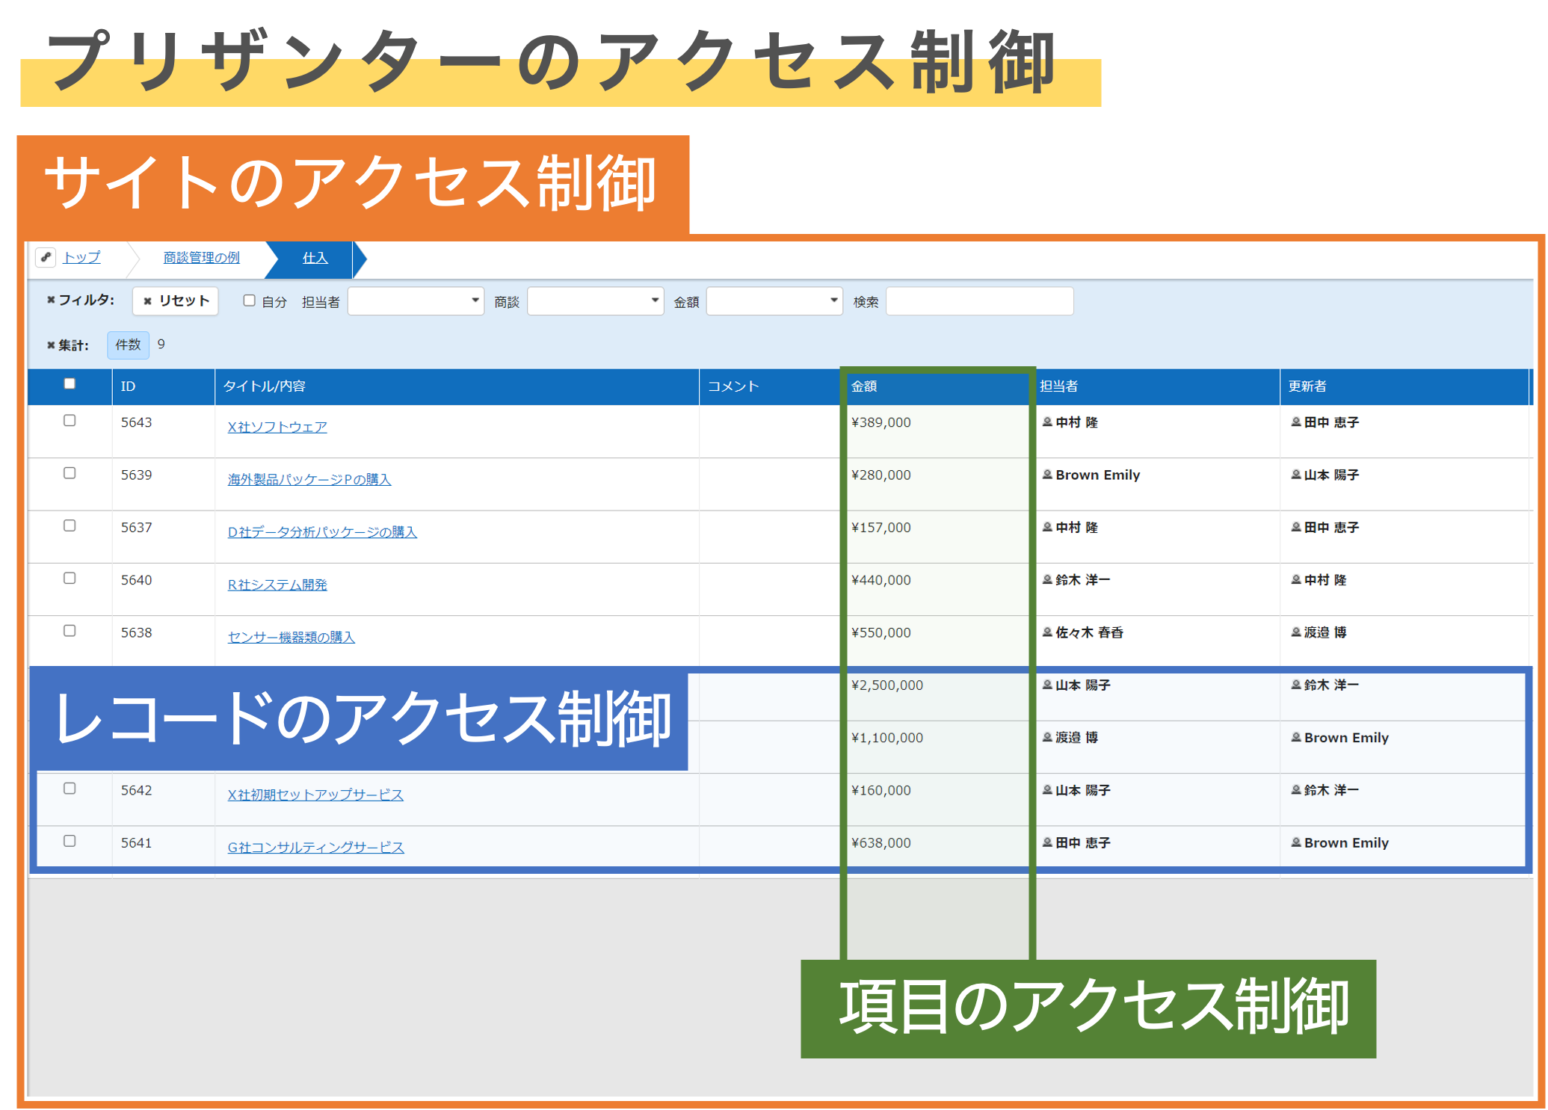Click the user icon next to Brown Emily in 担当者 column
Viewport: 1548px width, 1110px height.
pyautogui.click(x=1047, y=475)
